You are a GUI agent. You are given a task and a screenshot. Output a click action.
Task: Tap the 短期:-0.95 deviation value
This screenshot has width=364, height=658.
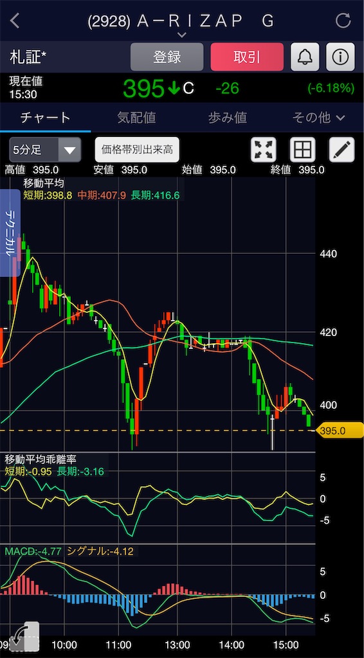coord(28,471)
